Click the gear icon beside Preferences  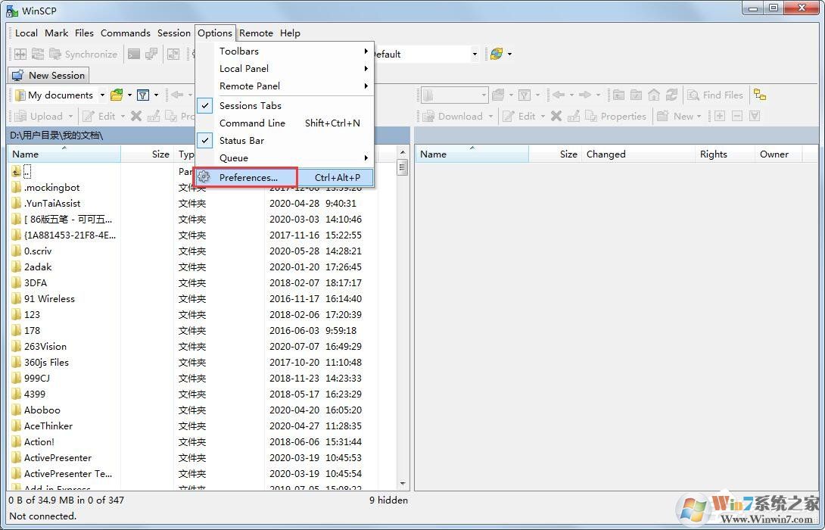pos(204,177)
